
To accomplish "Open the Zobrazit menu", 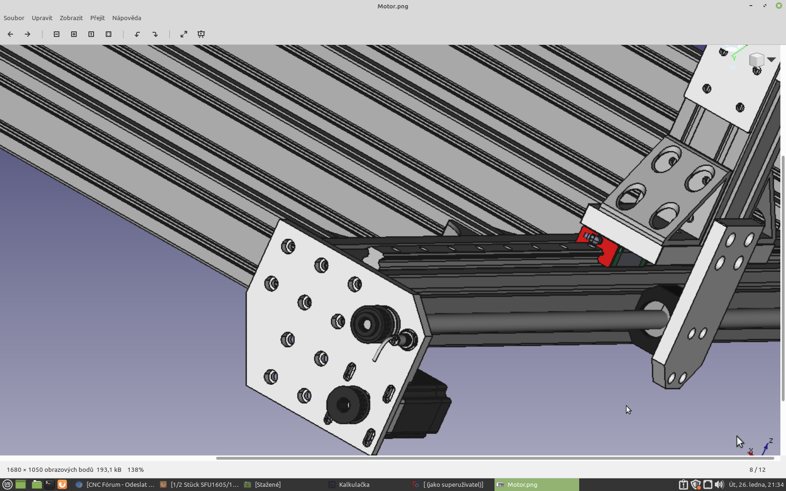I will tap(71, 18).
